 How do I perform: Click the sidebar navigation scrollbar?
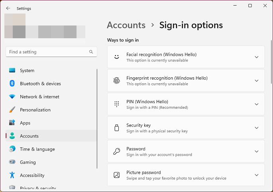click(97, 119)
